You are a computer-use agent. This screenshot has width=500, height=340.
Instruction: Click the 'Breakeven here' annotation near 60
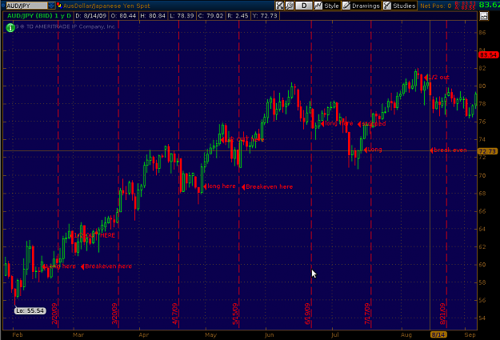tap(106, 266)
